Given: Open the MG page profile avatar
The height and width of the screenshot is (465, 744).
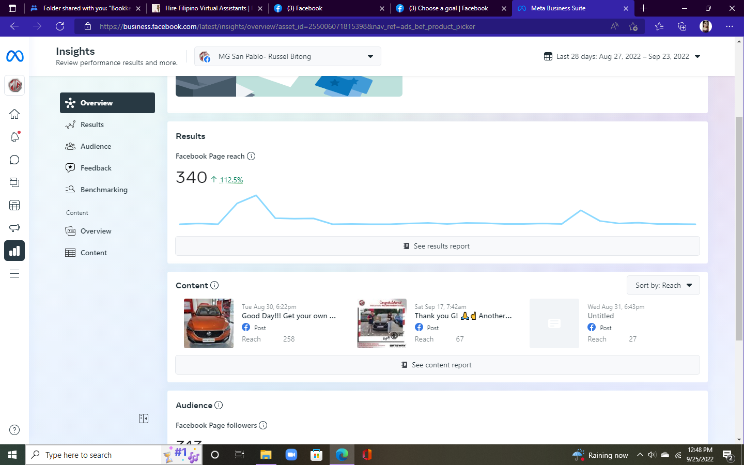Looking at the screenshot, I should point(14,85).
